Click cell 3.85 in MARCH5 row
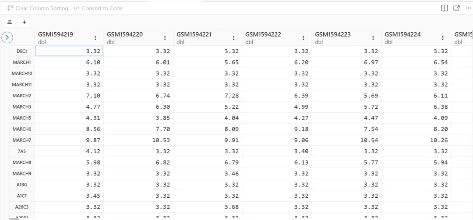Image resolution: width=473 pixels, height=220 pixels. [x=138, y=118]
